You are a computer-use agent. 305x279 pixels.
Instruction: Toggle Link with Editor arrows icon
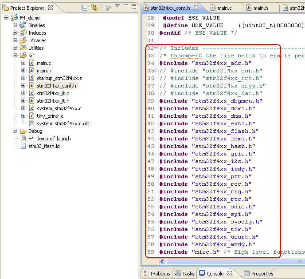click(94, 8)
